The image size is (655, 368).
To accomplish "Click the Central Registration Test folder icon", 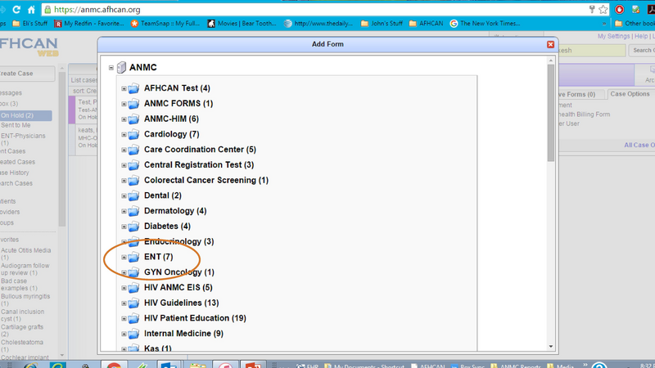I will point(133,165).
